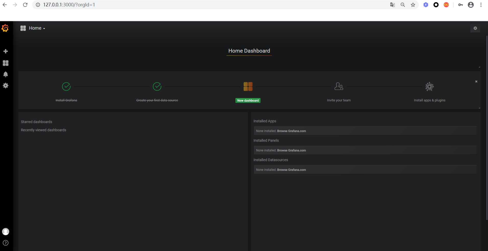
Task: Click the orange New dashboard tiles icon
Action: point(248,87)
